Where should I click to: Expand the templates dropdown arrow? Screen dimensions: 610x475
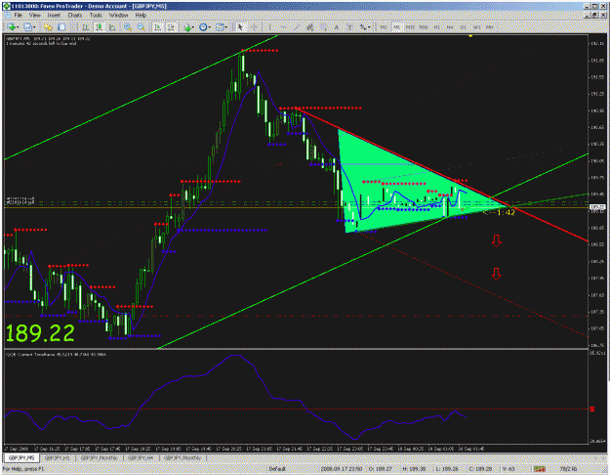click(226, 27)
